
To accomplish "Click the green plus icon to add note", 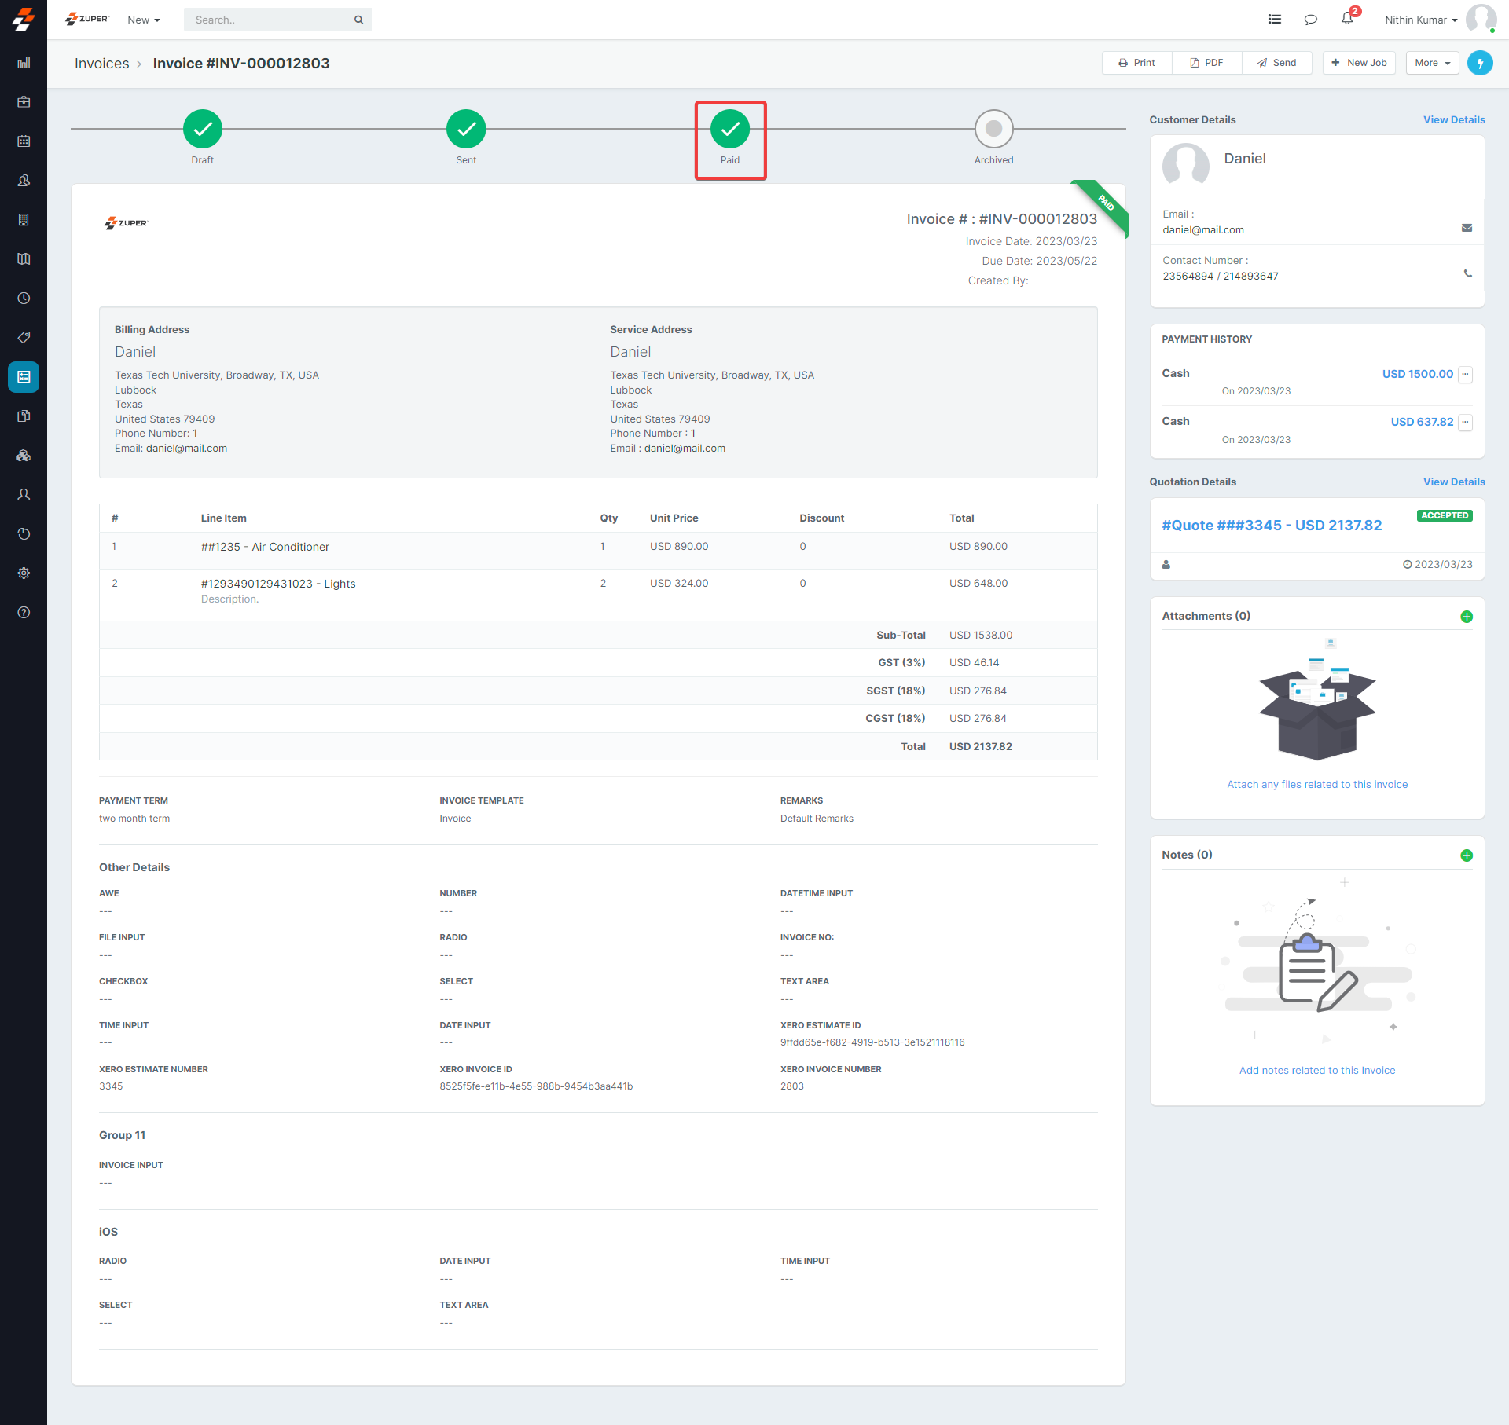I will click(1466, 855).
